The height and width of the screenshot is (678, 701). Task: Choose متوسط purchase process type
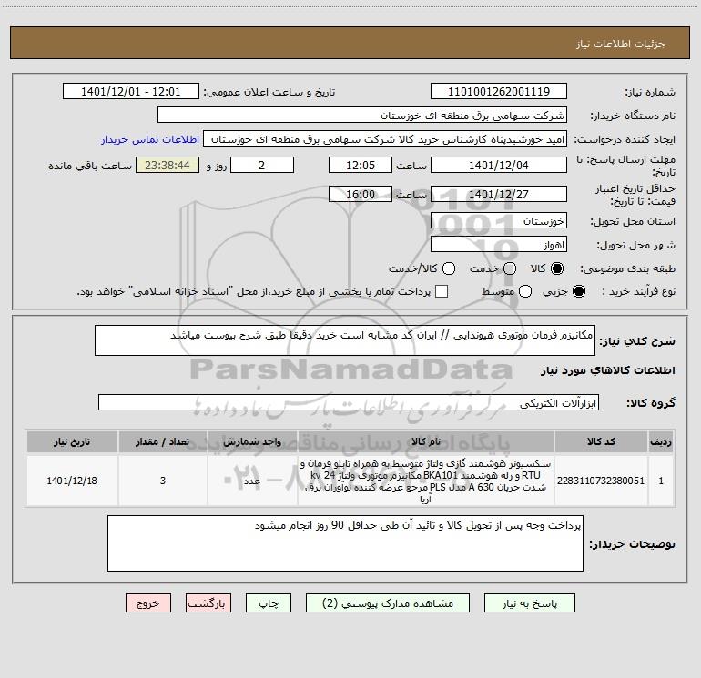point(525,291)
